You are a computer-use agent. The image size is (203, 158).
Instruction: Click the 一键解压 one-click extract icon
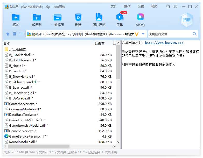coord(58,17)
